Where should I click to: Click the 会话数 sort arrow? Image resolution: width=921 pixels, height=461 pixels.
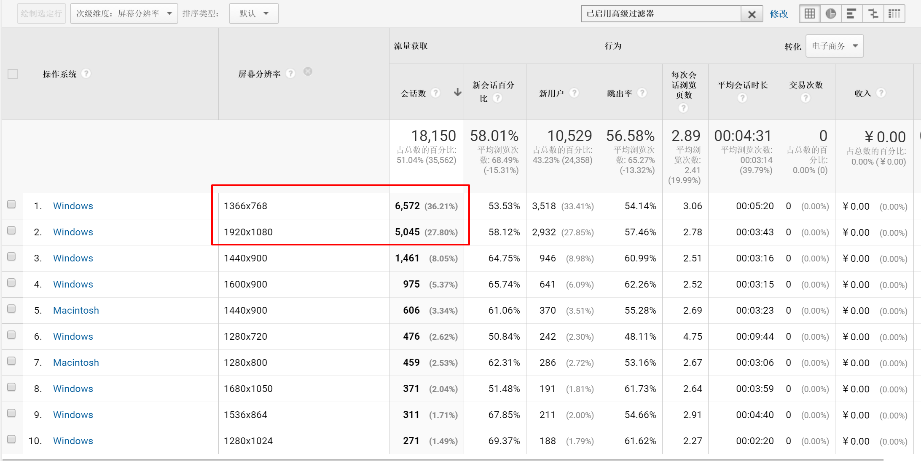pyautogui.click(x=457, y=92)
